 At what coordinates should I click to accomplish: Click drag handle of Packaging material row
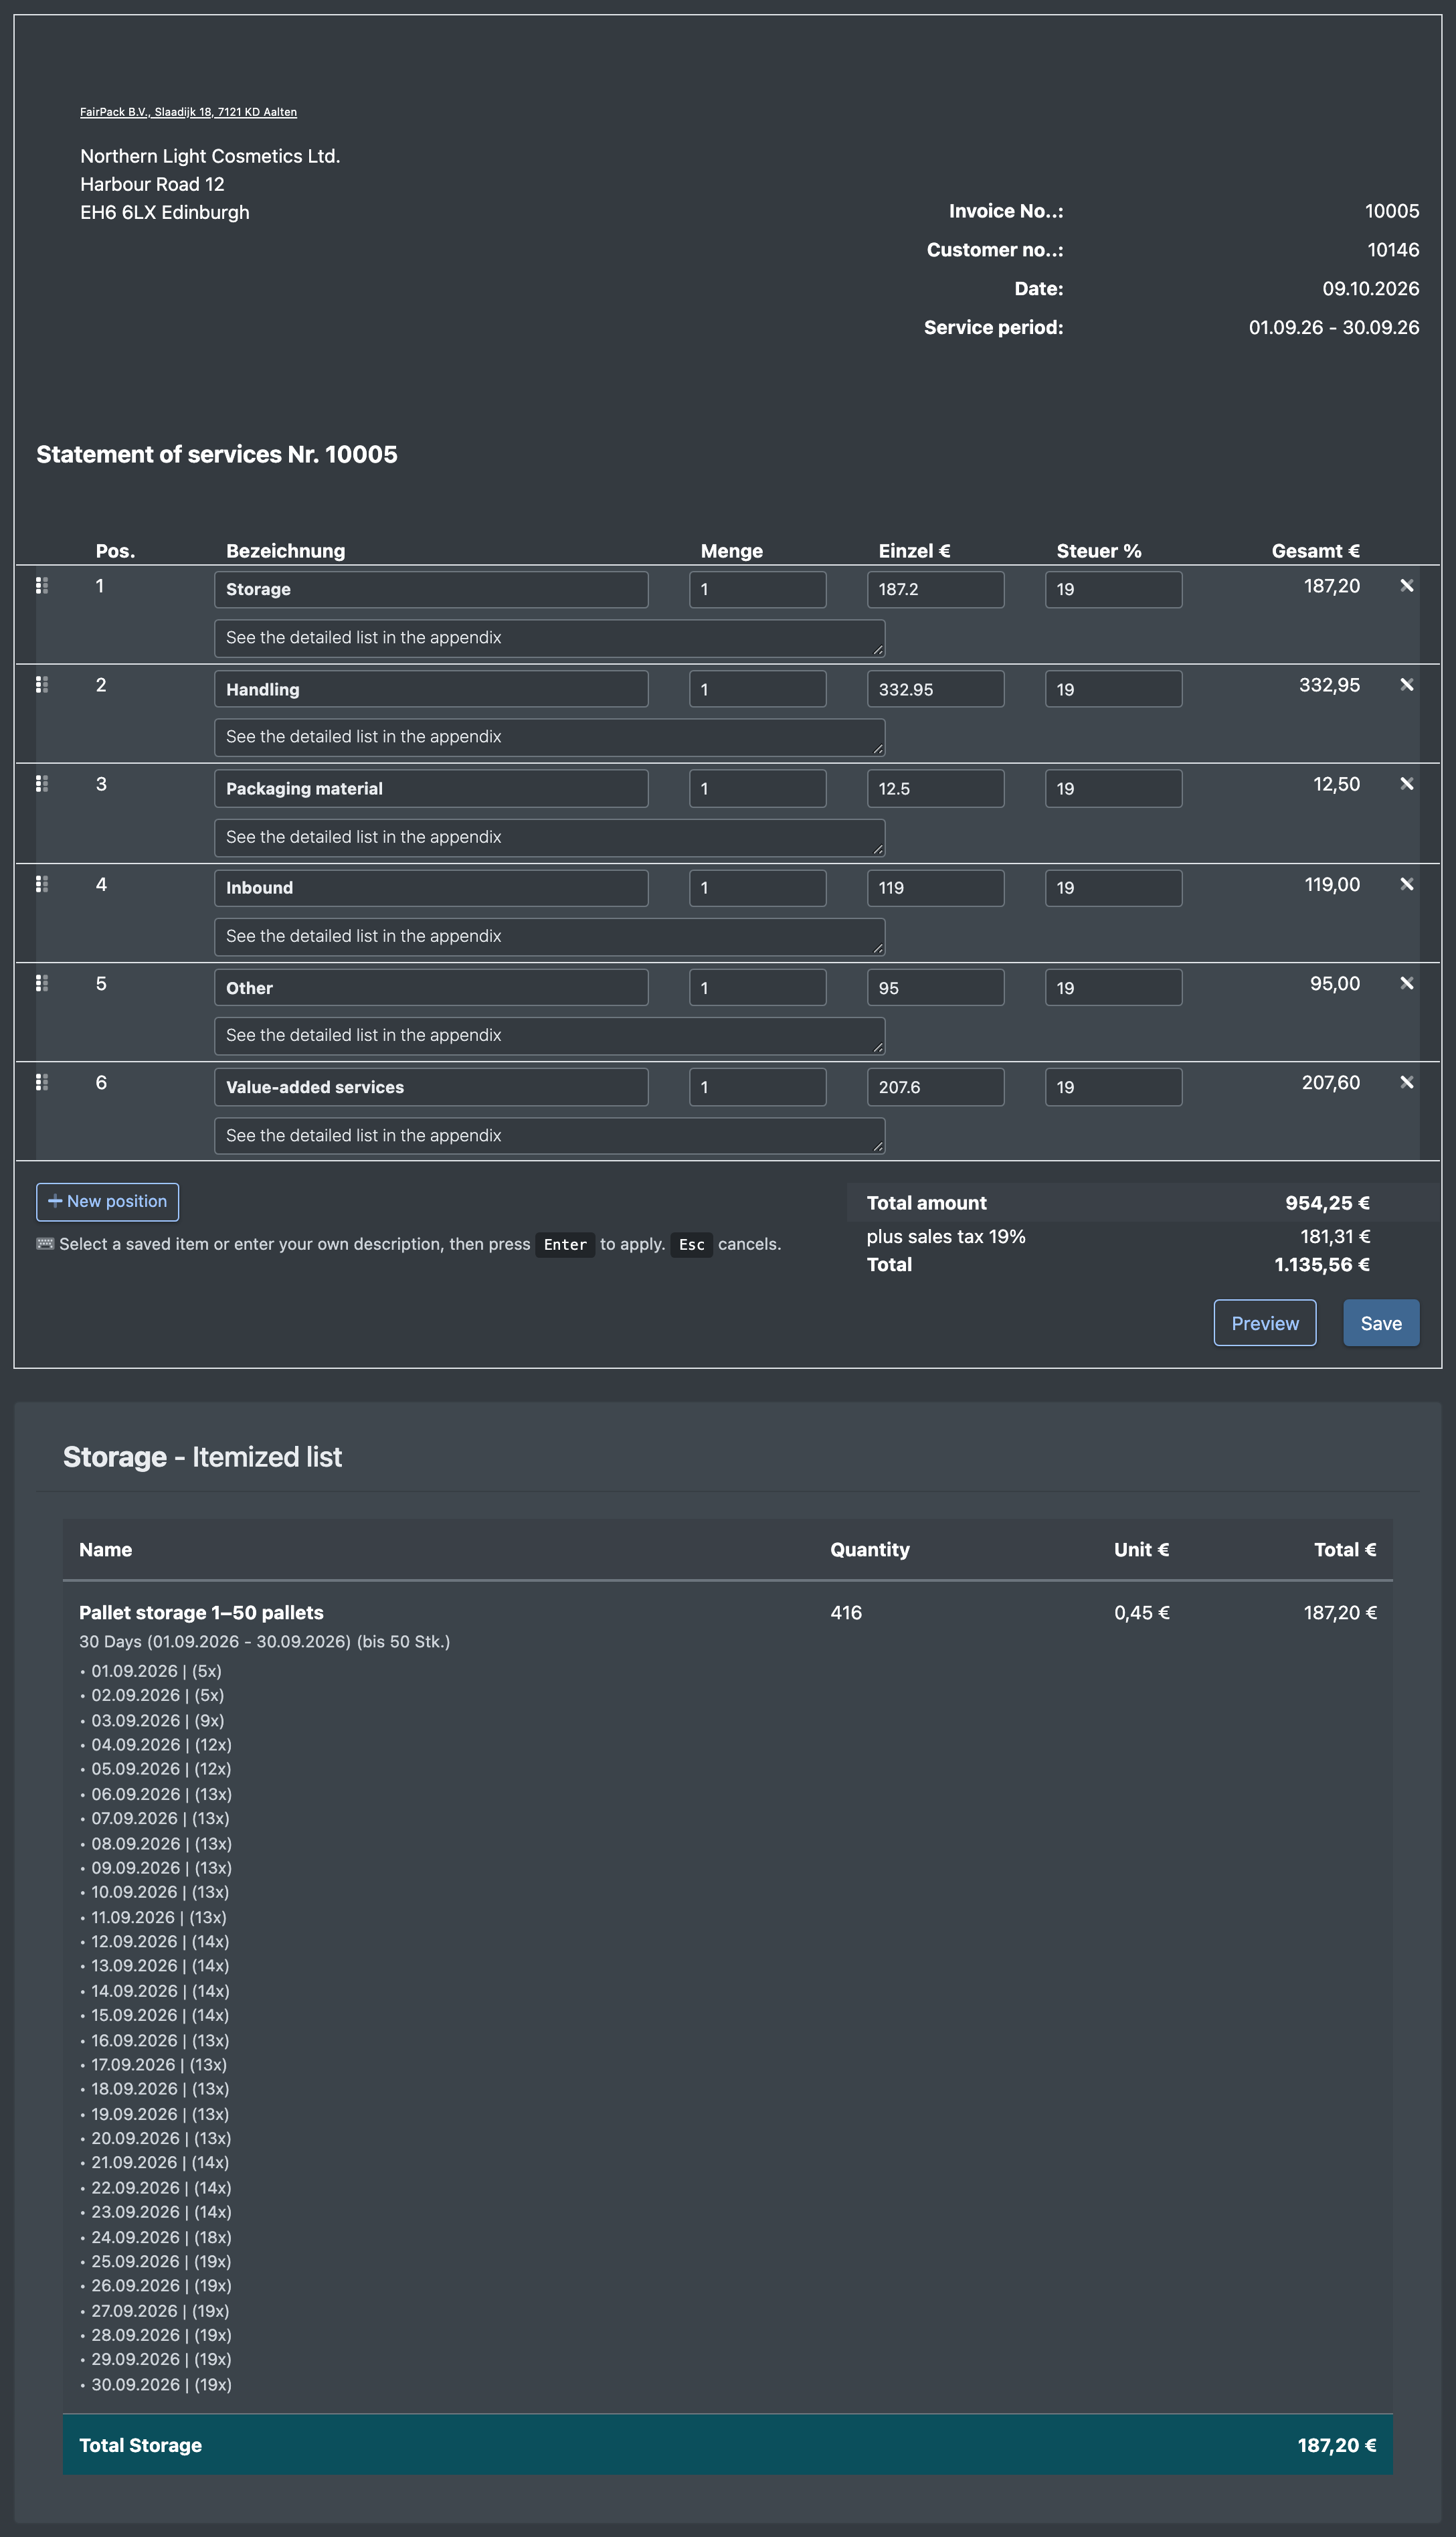[42, 783]
